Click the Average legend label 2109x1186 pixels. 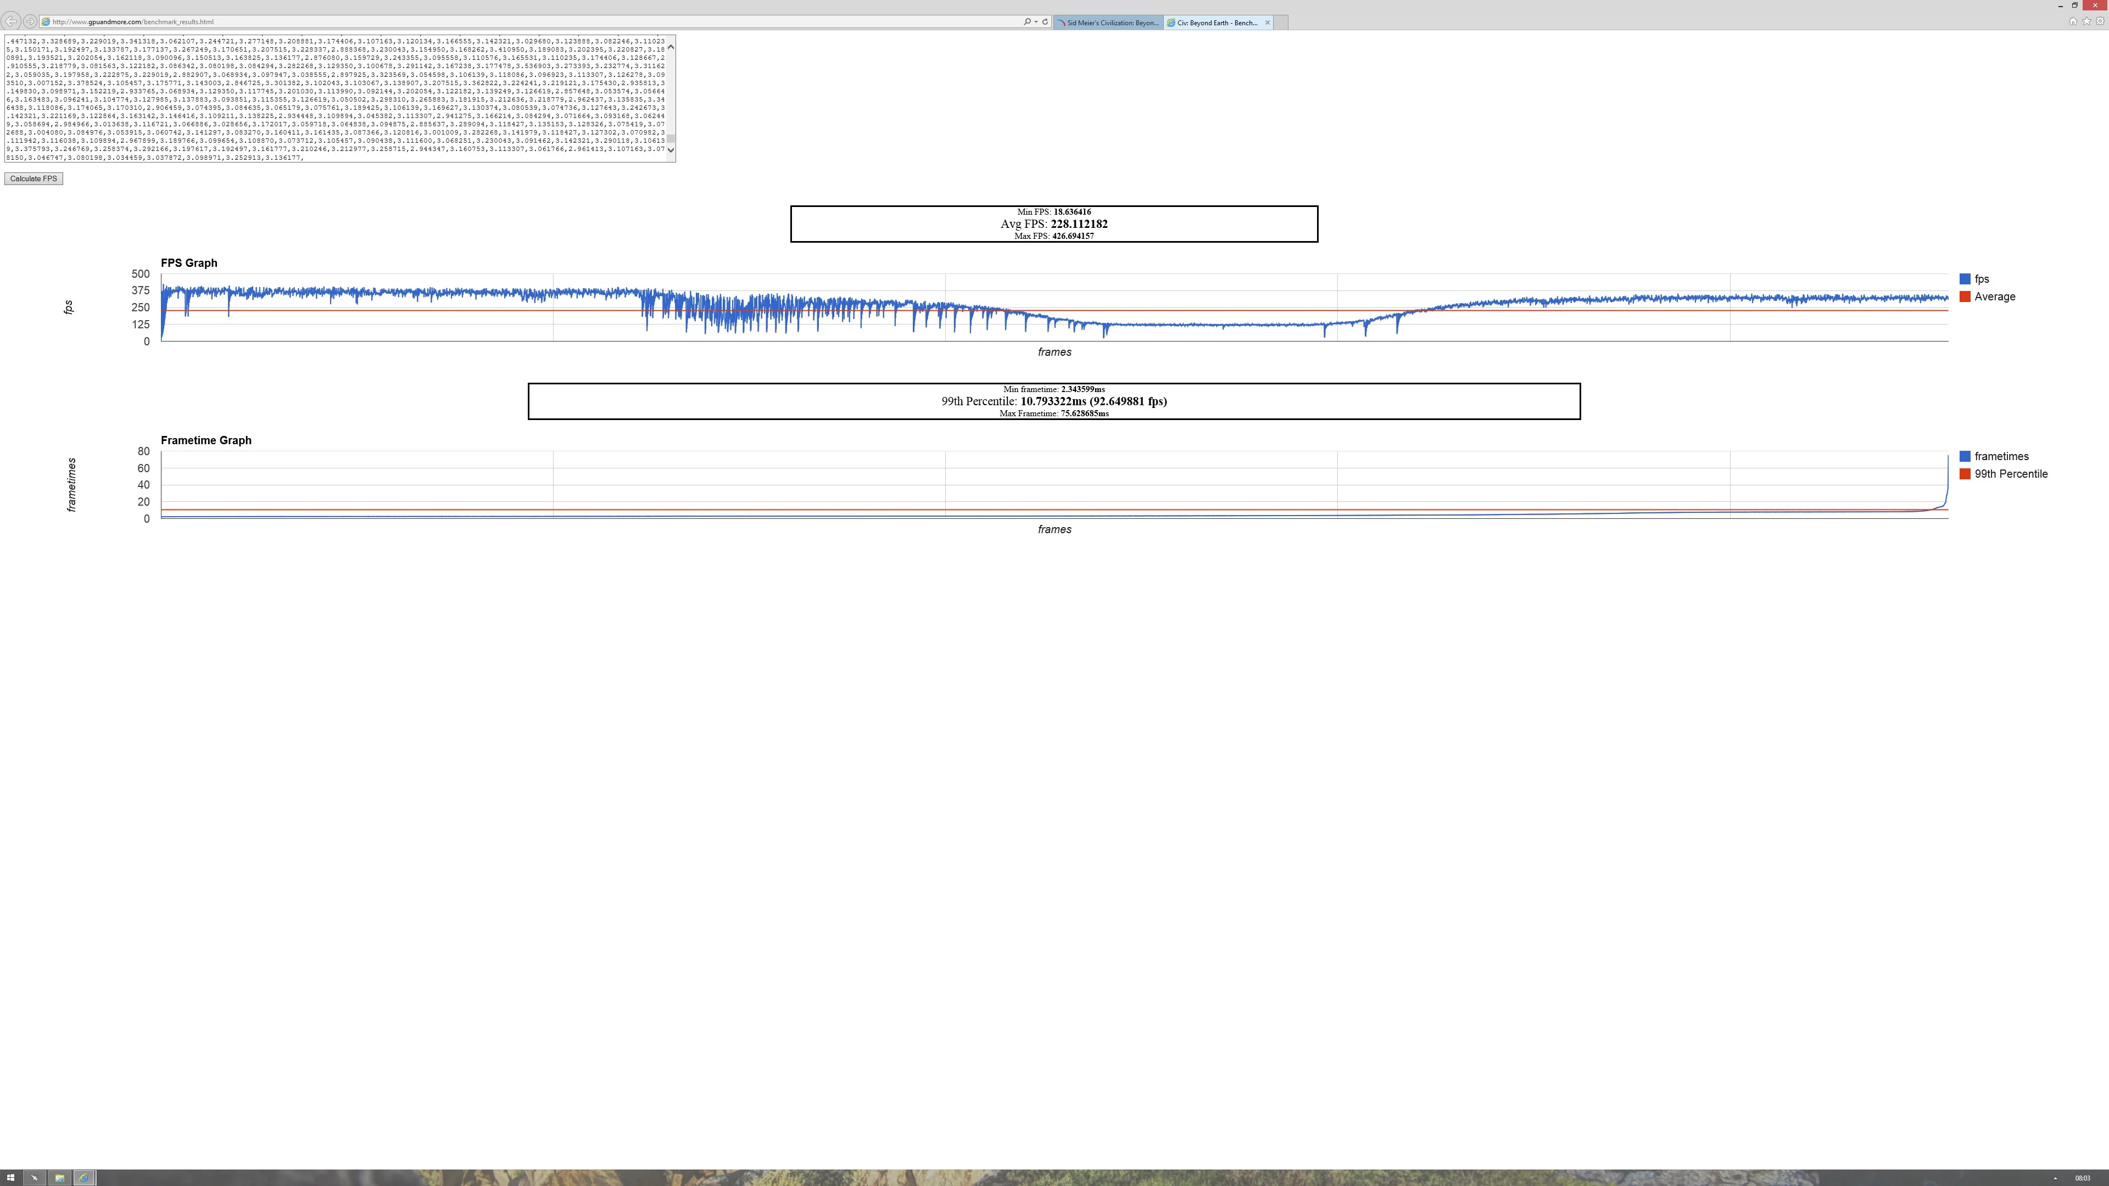pos(1994,296)
